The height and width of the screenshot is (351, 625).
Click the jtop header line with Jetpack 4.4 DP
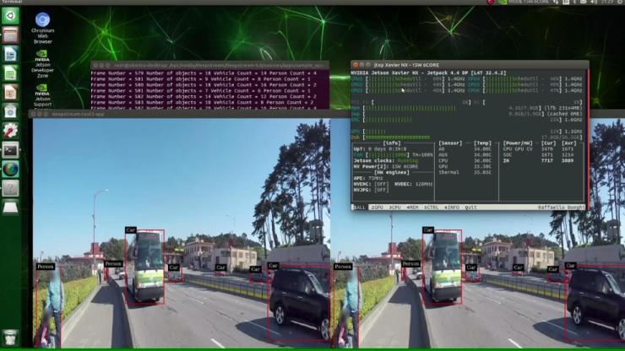click(428, 73)
